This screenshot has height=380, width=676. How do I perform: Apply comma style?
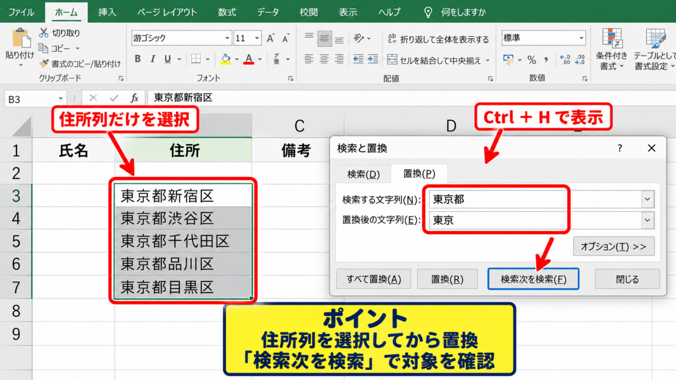547,60
